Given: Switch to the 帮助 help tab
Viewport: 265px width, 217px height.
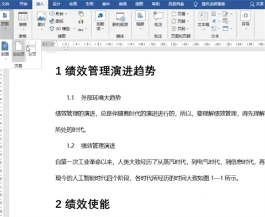Looking at the screenshot, I should pyautogui.click(x=156, y=4).
